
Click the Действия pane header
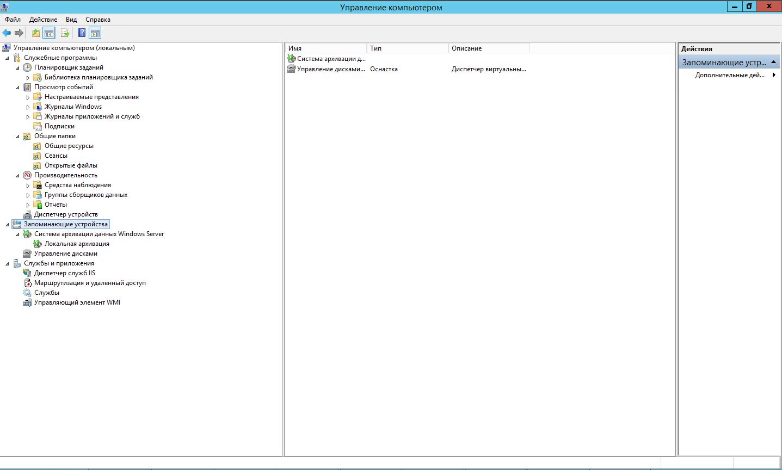(x=729, y=48)
